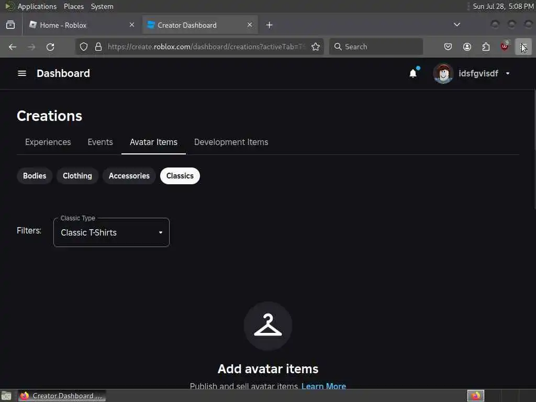Viewport: 536px width, 402px height.
Task: Open the Firefox application menu button
Action: (x=523, y=47)
